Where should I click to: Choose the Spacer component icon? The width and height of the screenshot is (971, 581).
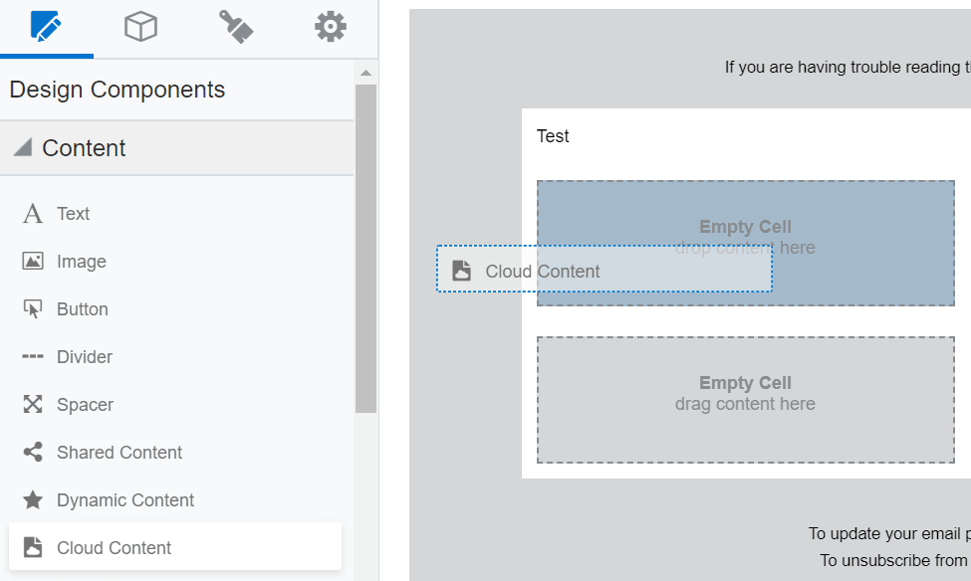(x=33, y=404)
